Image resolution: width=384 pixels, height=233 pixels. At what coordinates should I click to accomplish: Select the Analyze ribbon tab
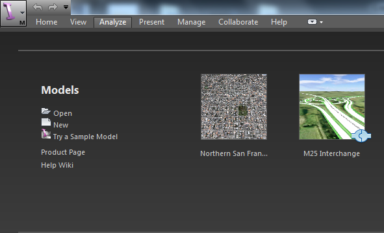112,22
